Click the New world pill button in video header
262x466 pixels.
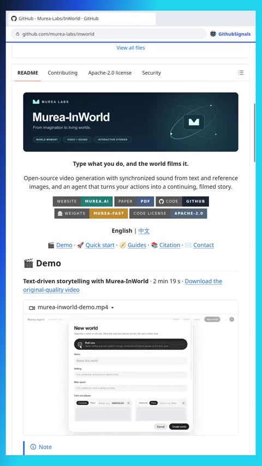coord(212,319)
